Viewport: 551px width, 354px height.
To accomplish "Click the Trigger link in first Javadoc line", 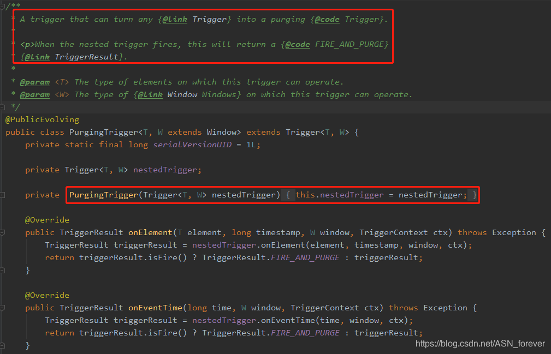I will [210, 19].
